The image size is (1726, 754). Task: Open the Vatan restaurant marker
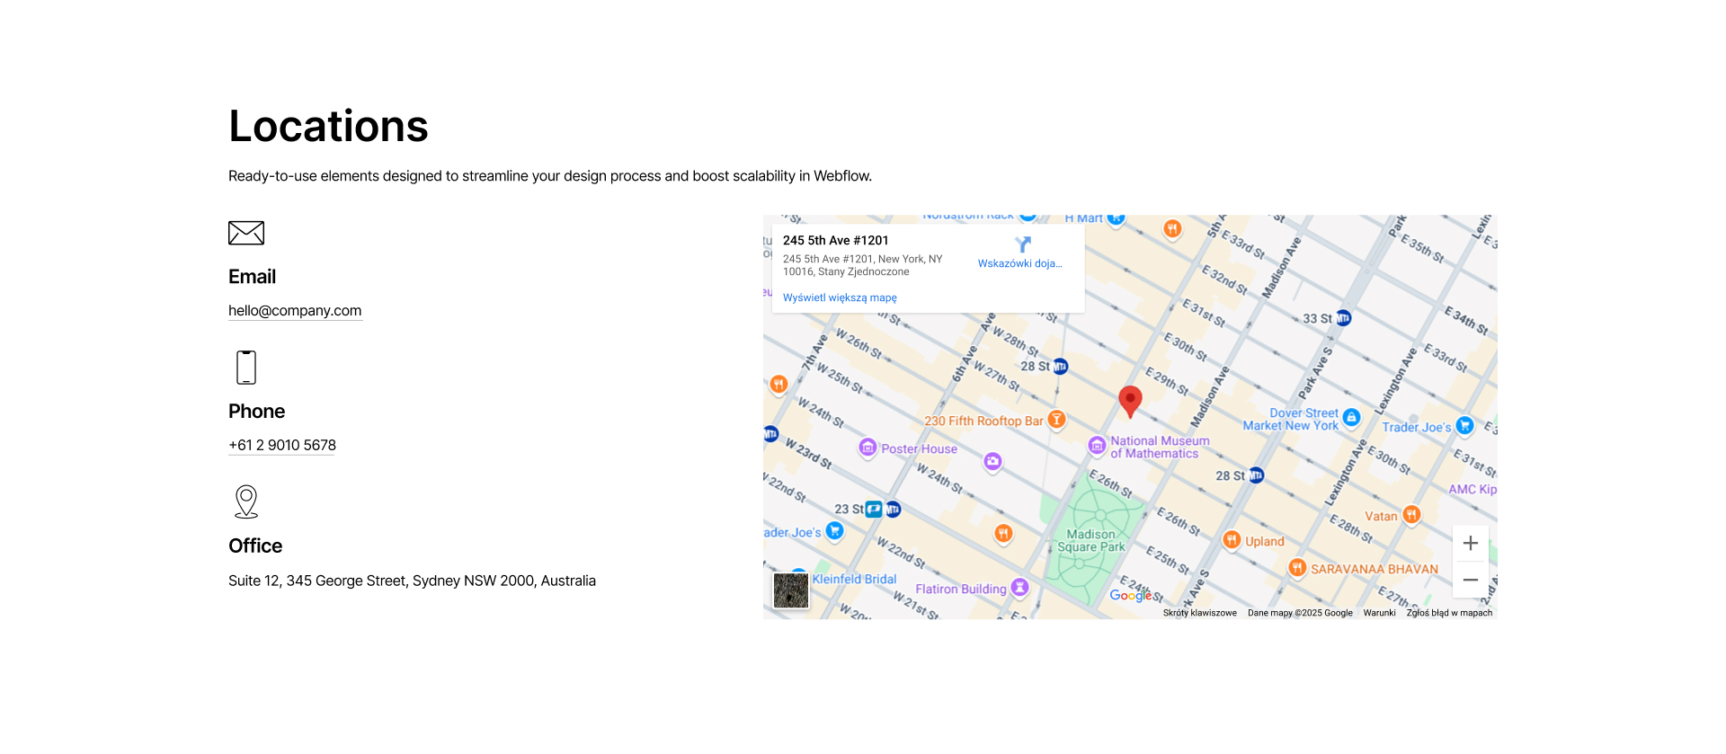pos(1411,515)
